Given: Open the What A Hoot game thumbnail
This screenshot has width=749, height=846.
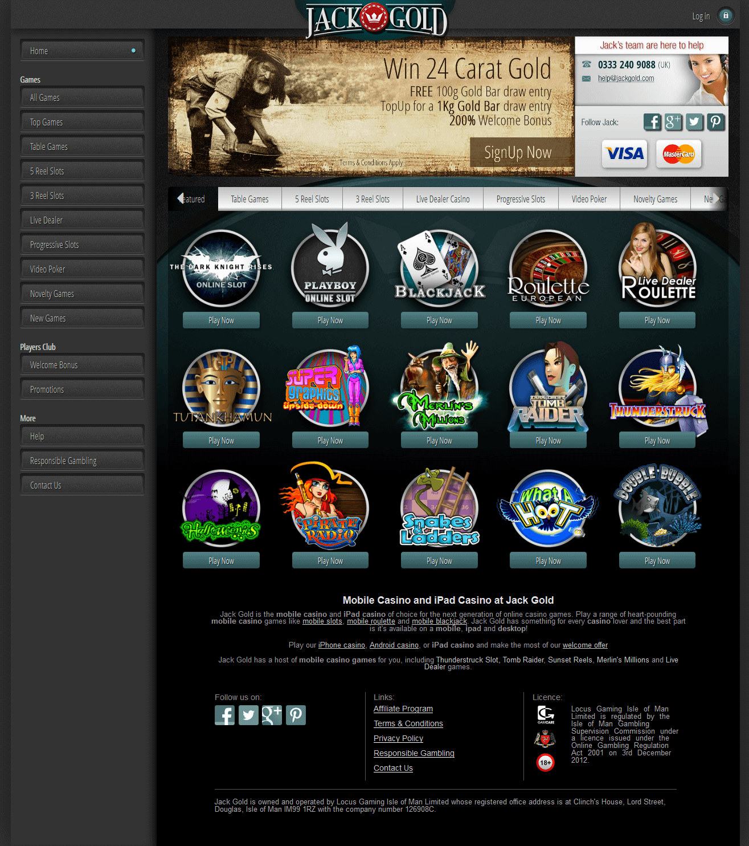Looking at the screenshot, I should (x=548, y=509).
